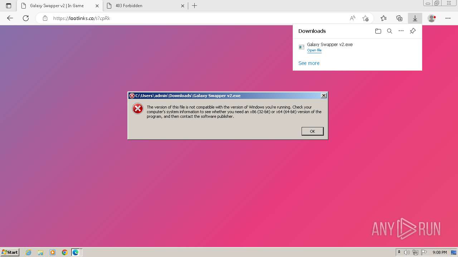Image resolution: width=458 pixels, height=257 pixels.
Task: Select Microsoft Edge taskbar button
Action: pos(75,252)
